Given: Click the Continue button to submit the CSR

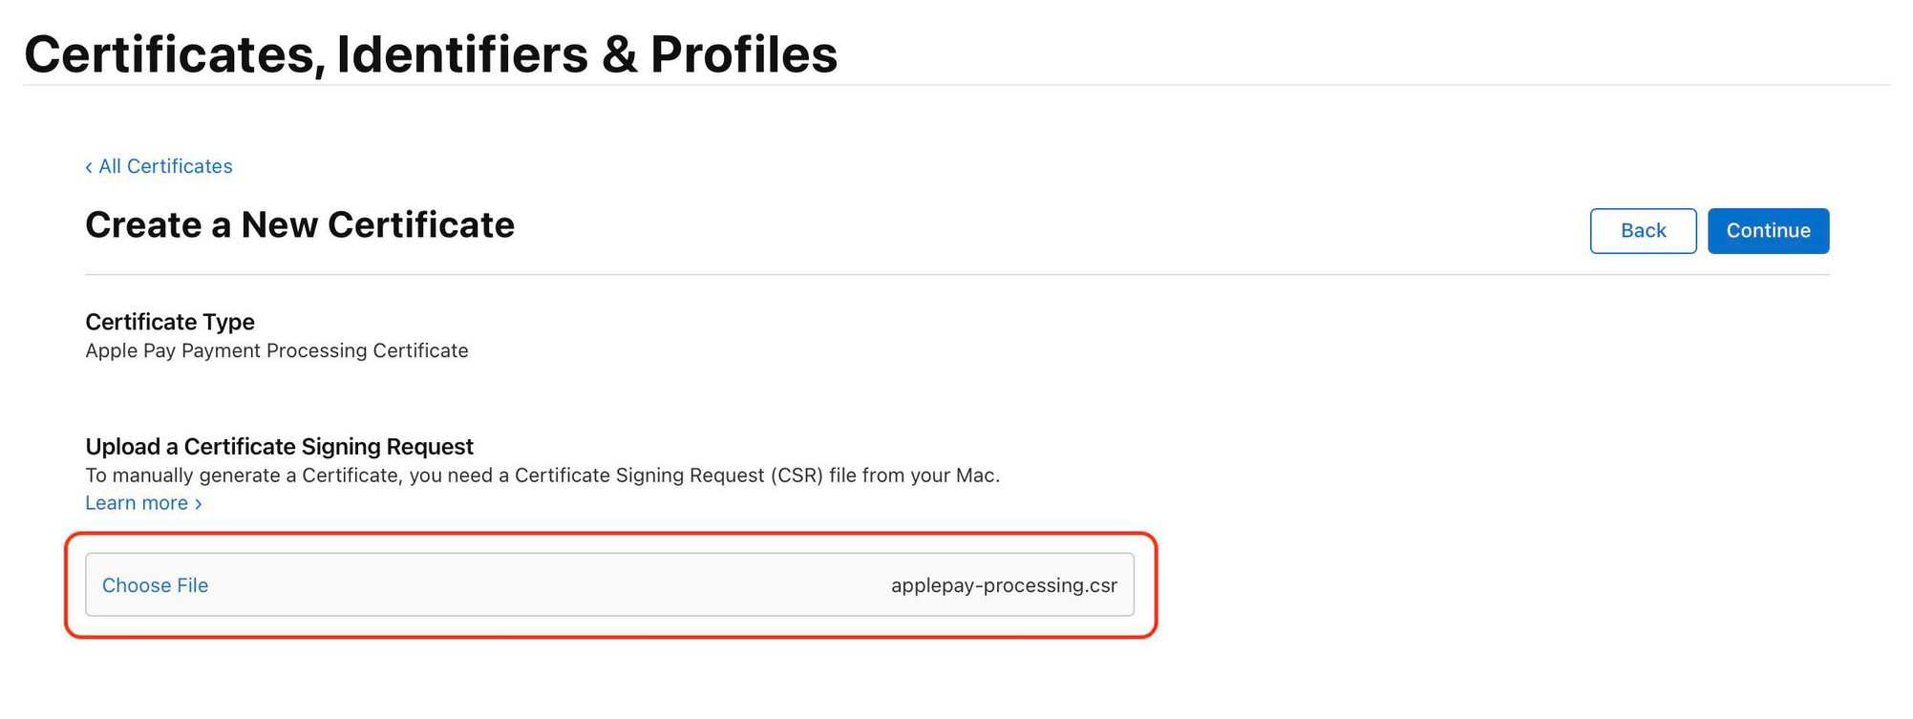Looking at the screenshot, I should [1768, 230].
